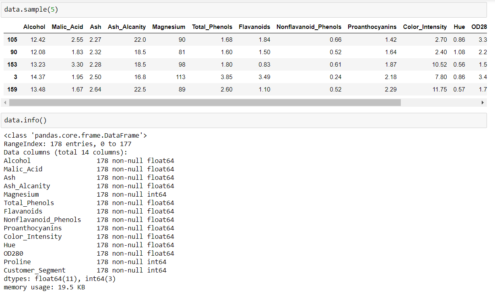
Task: Click row index 153 in the table
Action: pos(12,64)
